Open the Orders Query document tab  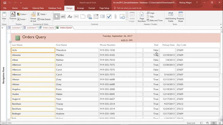click(47, 28)
